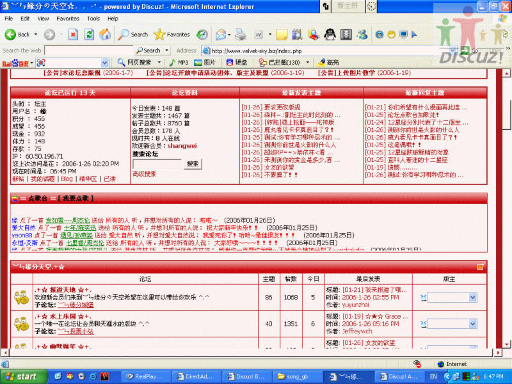512x384 pixels.
Task: Open the Tools menu
Action: tap(93, 19)
